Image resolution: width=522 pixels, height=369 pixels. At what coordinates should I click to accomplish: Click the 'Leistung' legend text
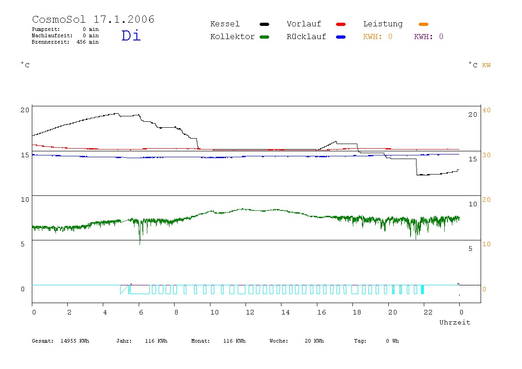pos(383,24)
